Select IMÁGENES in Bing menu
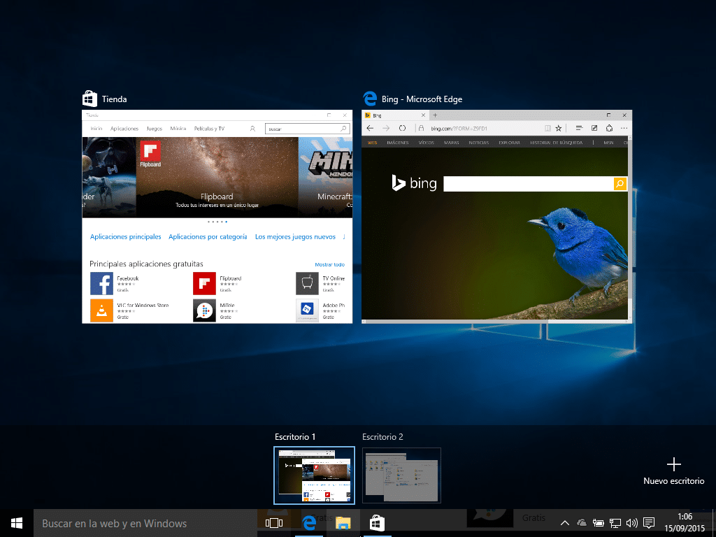 pyautogui.click(x=397, y=143)
